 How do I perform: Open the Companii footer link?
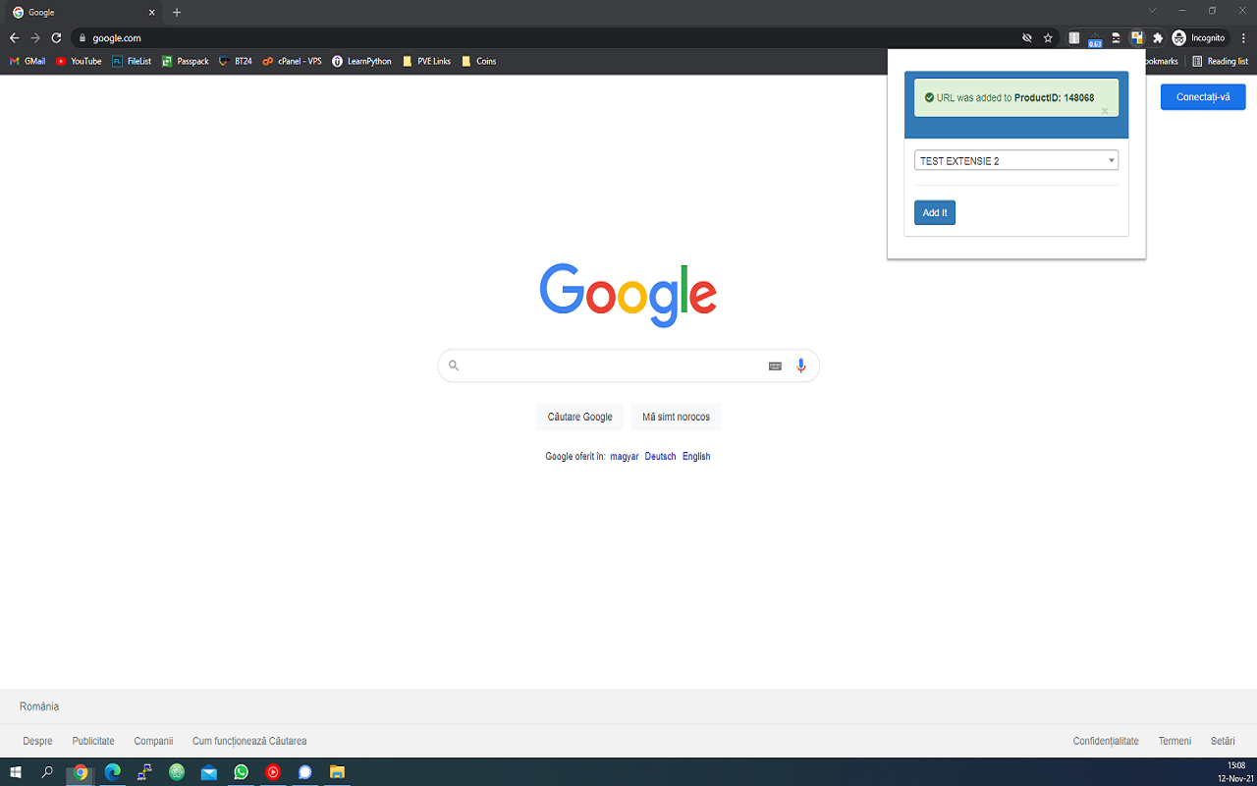[x=153, y=741]
